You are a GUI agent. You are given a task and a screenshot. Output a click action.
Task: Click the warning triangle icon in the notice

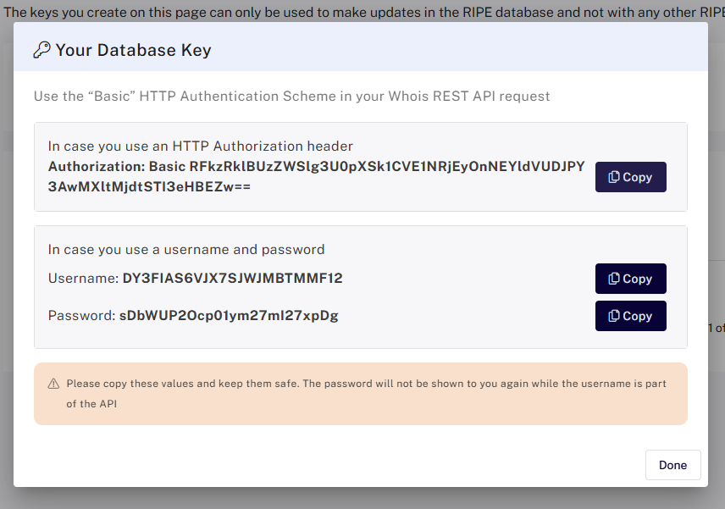click(53, 384)
